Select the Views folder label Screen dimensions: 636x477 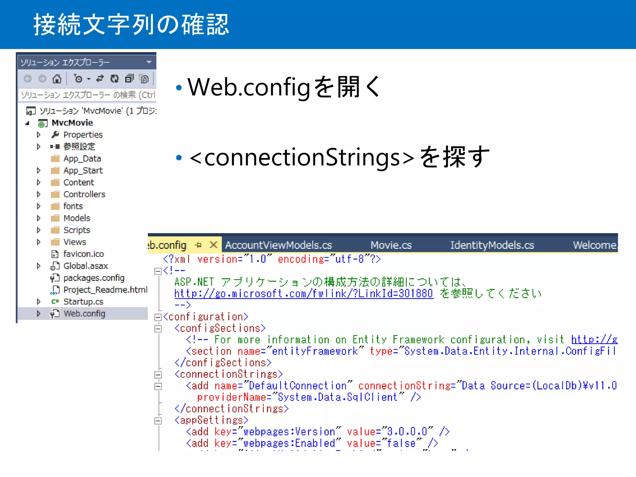[75, 242]
